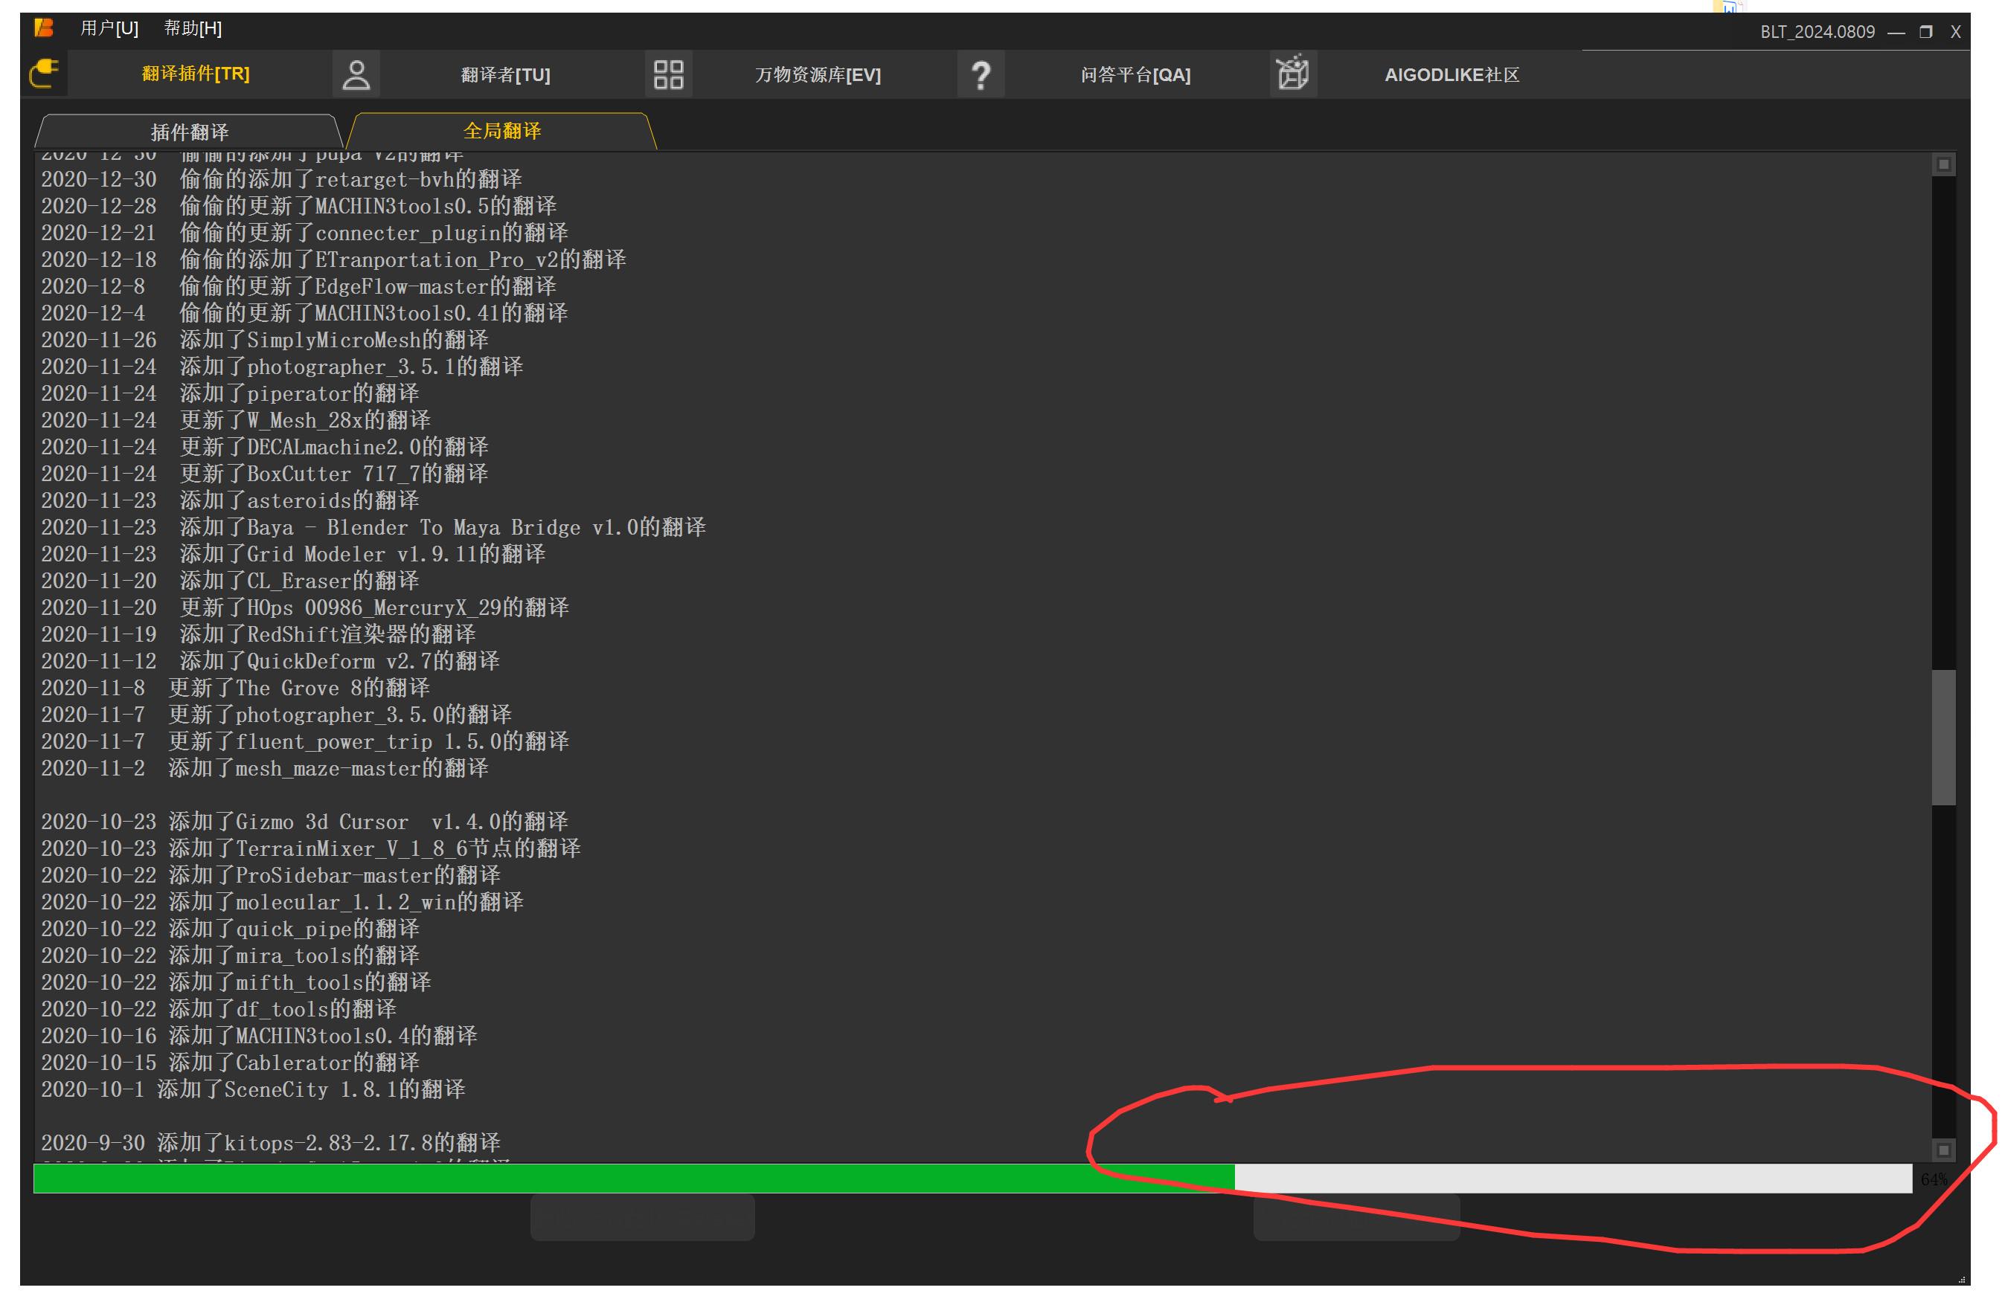Screen dimensions: 2005x1302
Task: Select the ProSidebar-master changelog line
Action: 270,876
